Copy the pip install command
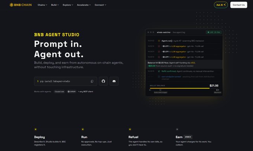253x151 pixels. [92, 81]
